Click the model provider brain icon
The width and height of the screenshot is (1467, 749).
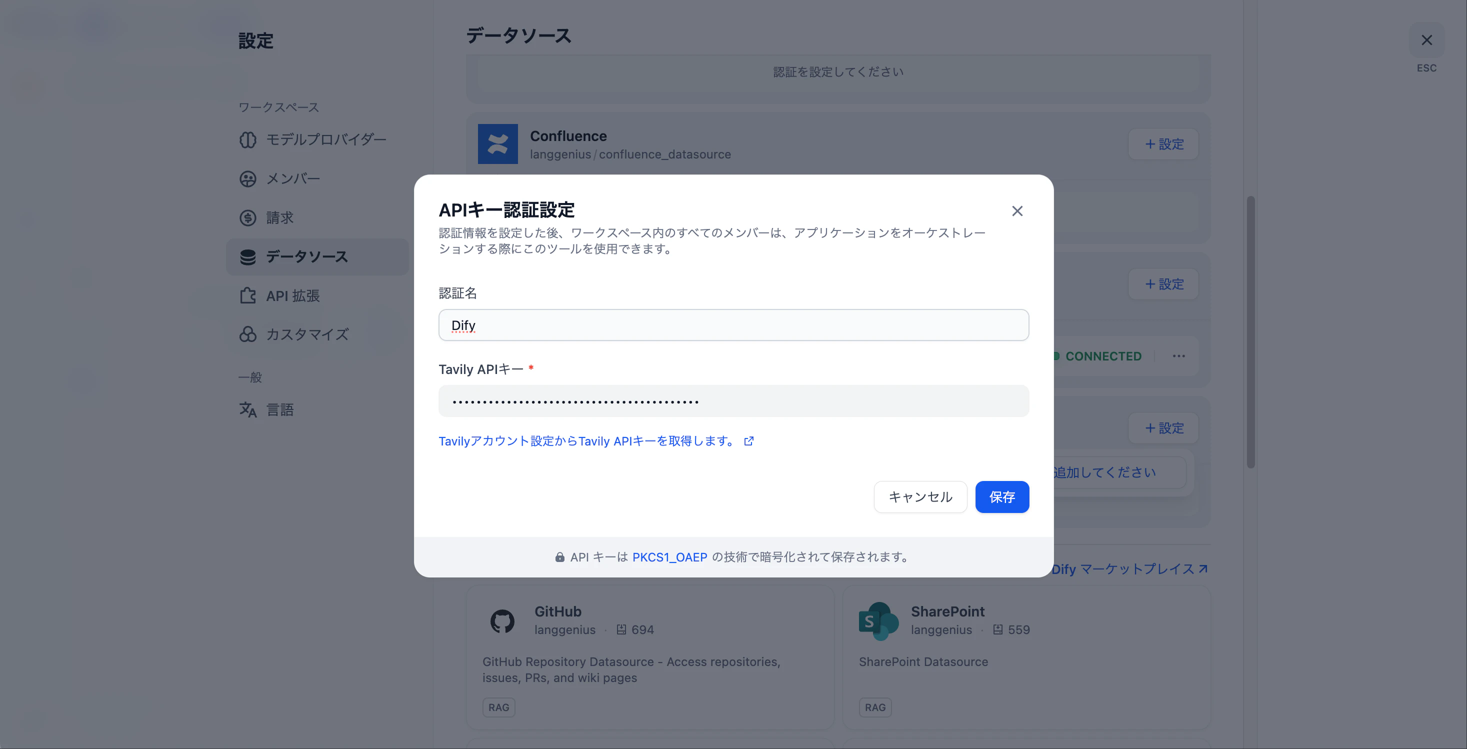[247, 139]
